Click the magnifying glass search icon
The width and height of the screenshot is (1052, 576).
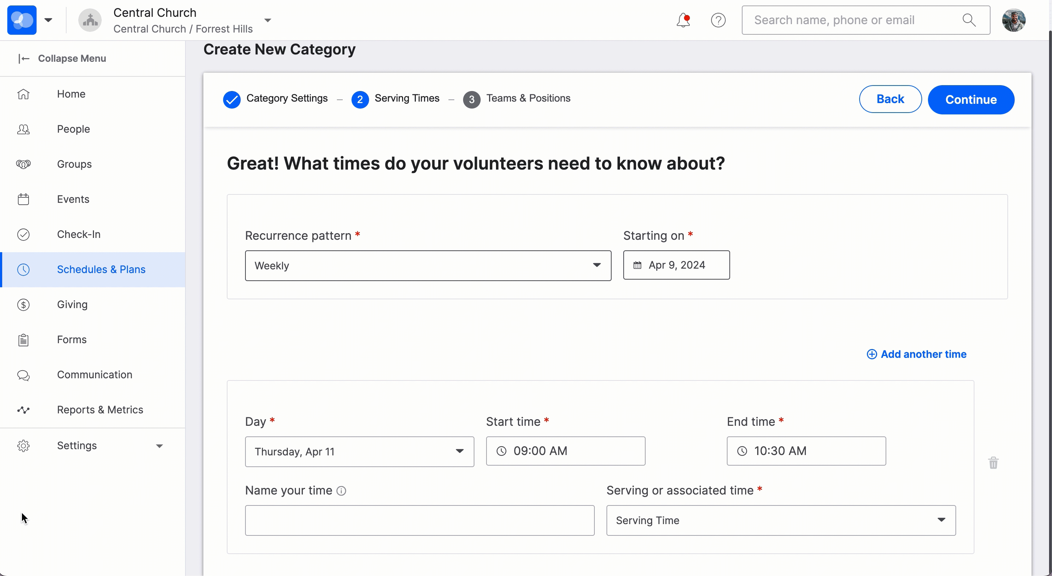pyautogui.click(x=969, y=20)
